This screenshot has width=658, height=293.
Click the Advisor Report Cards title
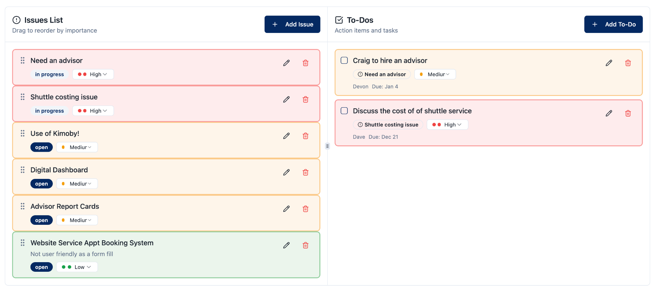[x=65, y=206]
